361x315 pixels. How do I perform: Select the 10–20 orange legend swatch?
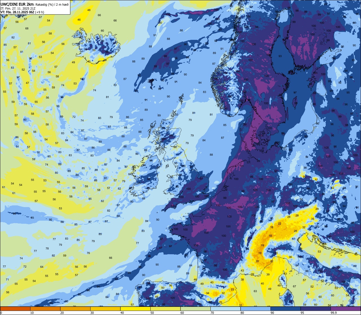point(45,309)
